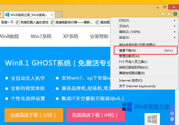Click 迅雷高速下载（32位）button
Image resolution: width=179 pixels, height=125 pixels.
34,115
